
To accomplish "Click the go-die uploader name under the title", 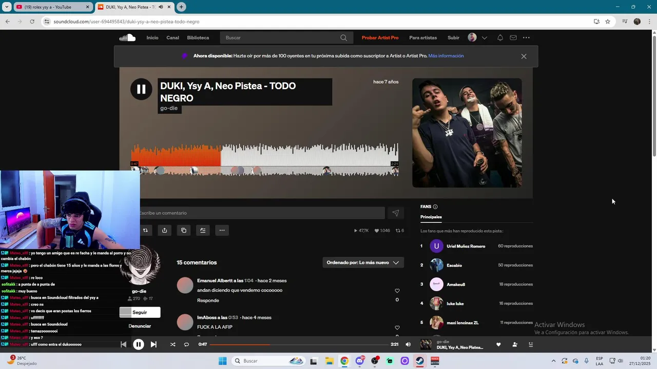I will [x=169, y=108].
